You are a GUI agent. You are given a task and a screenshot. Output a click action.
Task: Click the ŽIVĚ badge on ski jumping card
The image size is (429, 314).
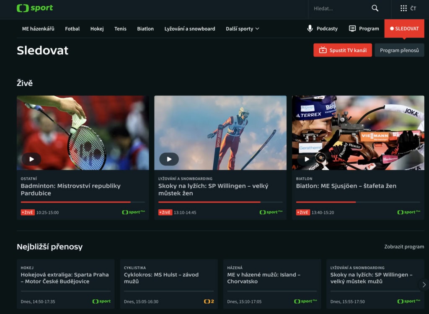tap(165, 212)
